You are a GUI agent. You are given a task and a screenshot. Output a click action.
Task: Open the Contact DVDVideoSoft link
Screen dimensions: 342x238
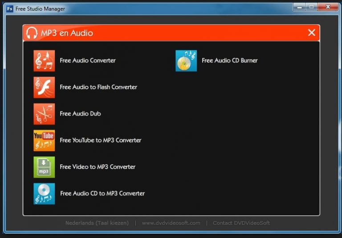(241, 223)
